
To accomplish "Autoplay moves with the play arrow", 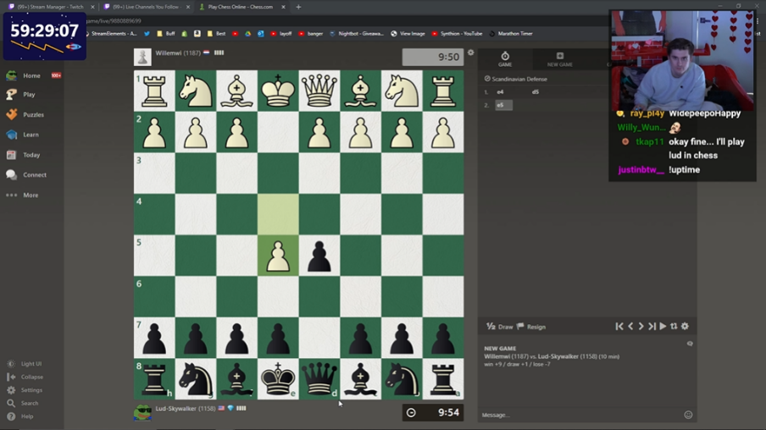I will tap(663, 326).
